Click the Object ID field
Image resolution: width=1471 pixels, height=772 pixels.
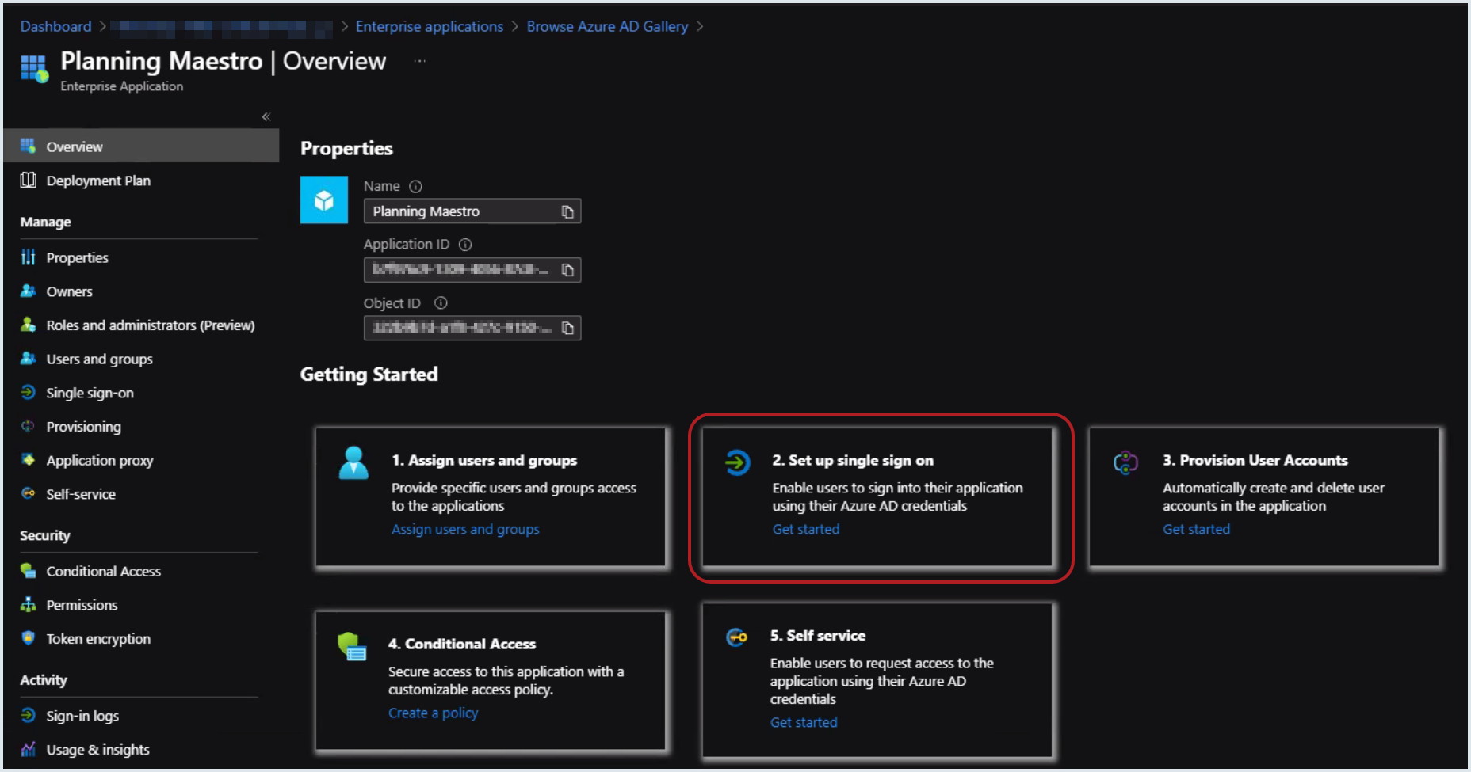pyautogui.click(x=472, y=328)
